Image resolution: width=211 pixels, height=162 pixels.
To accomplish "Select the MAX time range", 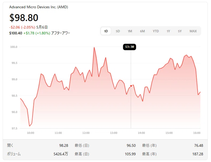I will 193,31.
